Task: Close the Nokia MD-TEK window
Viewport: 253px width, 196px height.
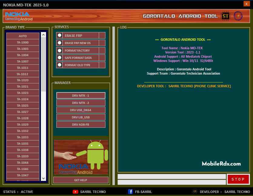Action: point(246,4)
